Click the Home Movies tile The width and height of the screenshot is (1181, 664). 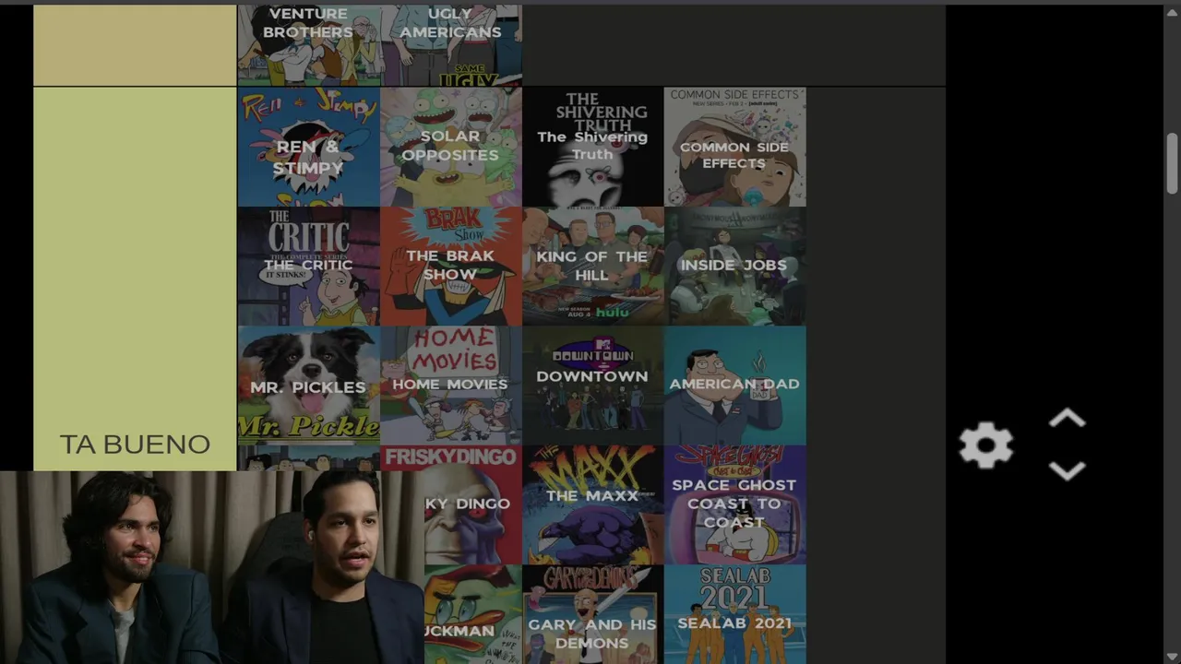point(451,385)
